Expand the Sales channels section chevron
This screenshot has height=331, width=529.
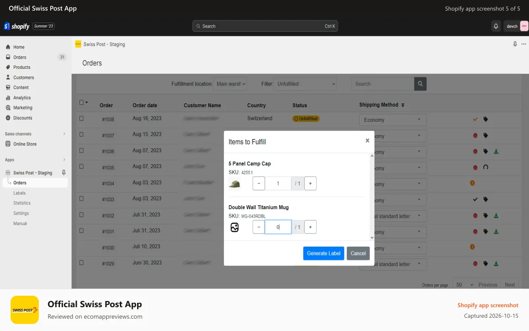click(64, 134)
